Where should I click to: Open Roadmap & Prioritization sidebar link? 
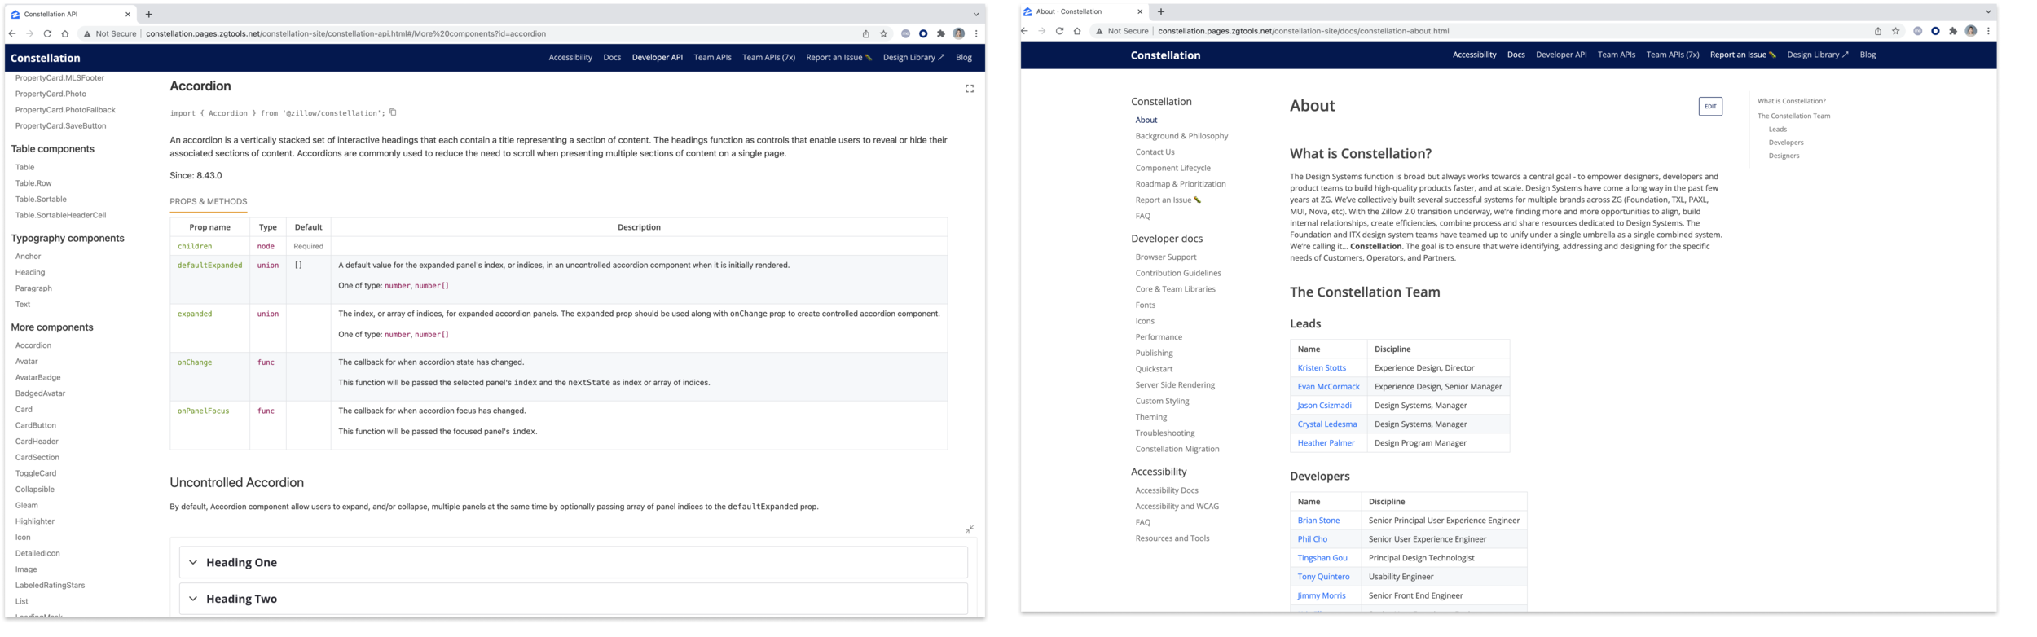(x=1180, y=184)
